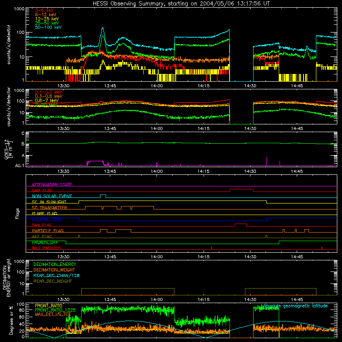Click the raised SAA_FLAG segment near 14:27

click(x=241, y=224)
